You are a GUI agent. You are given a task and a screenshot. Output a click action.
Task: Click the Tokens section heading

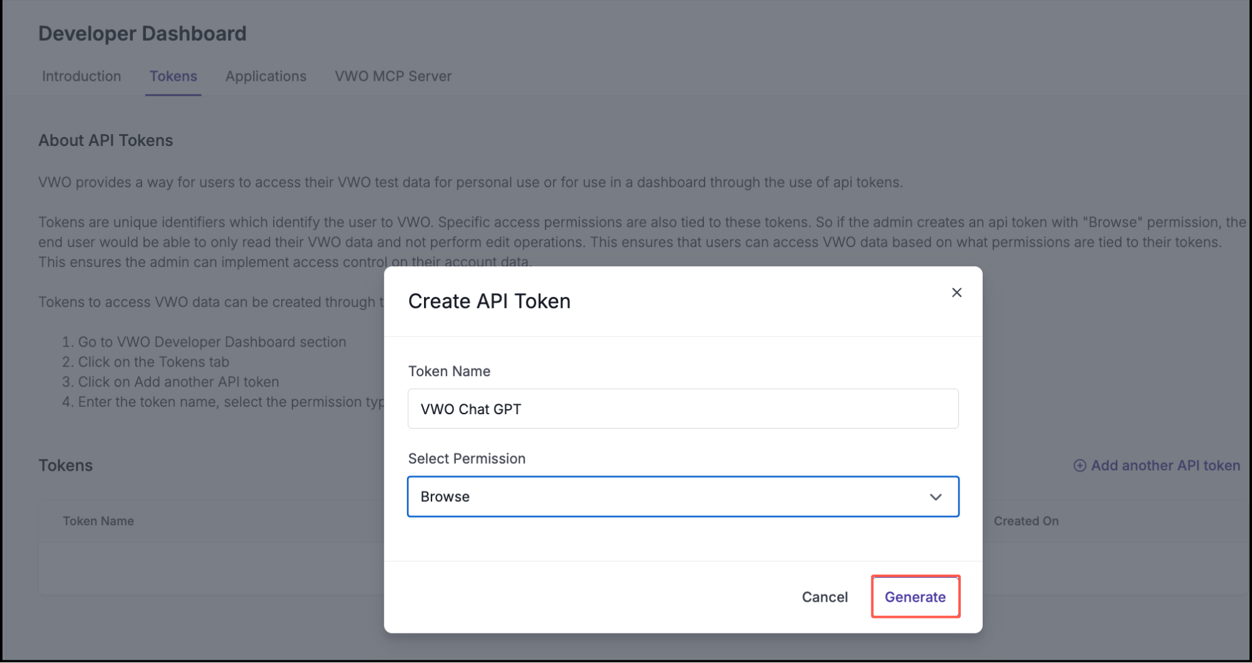[65, 465]
